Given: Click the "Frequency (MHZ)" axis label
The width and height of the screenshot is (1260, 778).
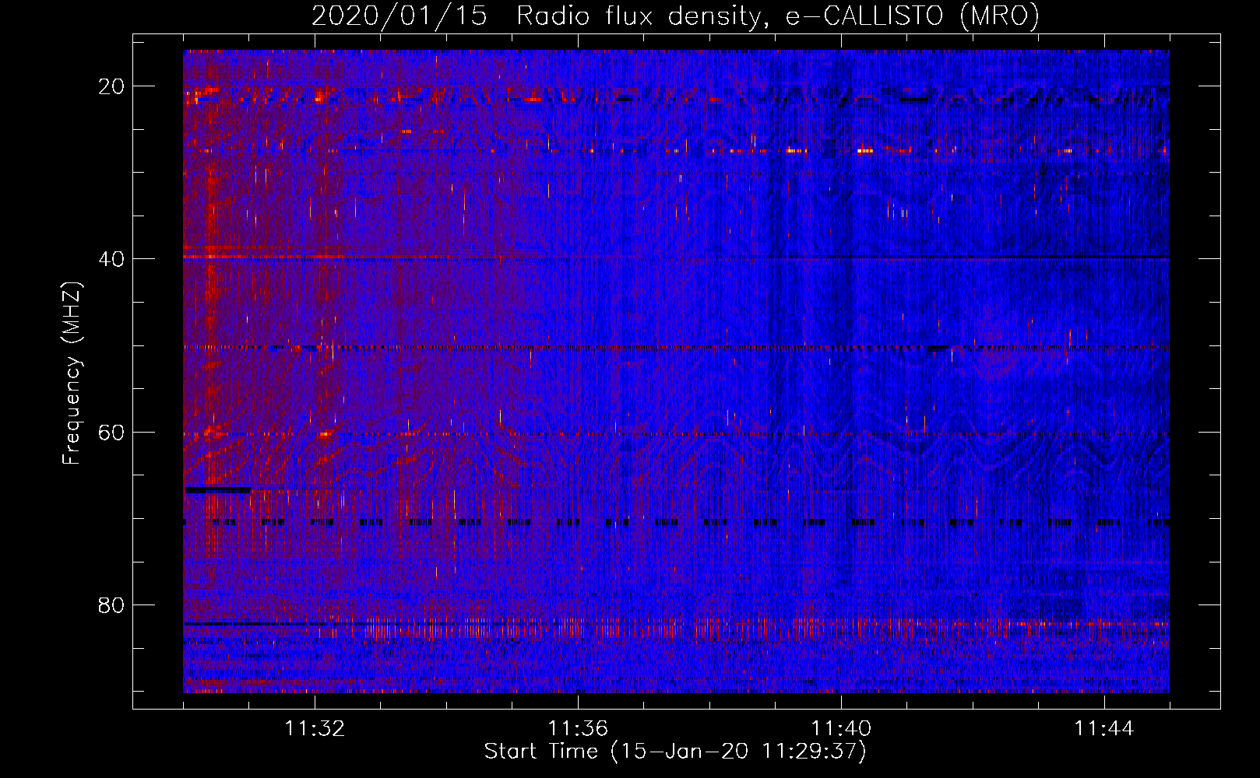Looking at the screenshot, I should coord(72,373).
